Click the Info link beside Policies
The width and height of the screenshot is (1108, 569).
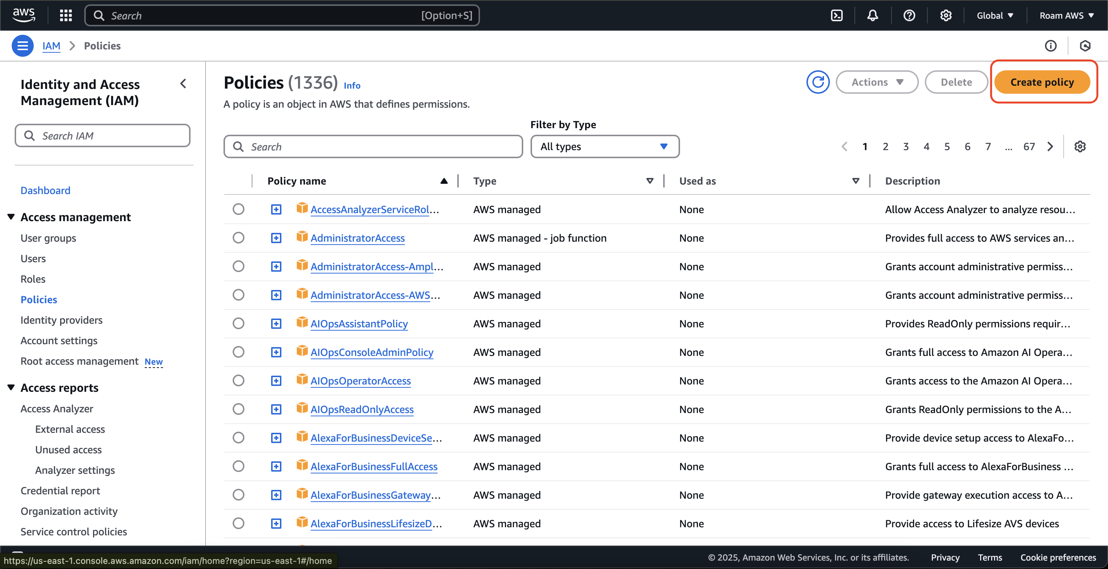[x=352, y=85]
